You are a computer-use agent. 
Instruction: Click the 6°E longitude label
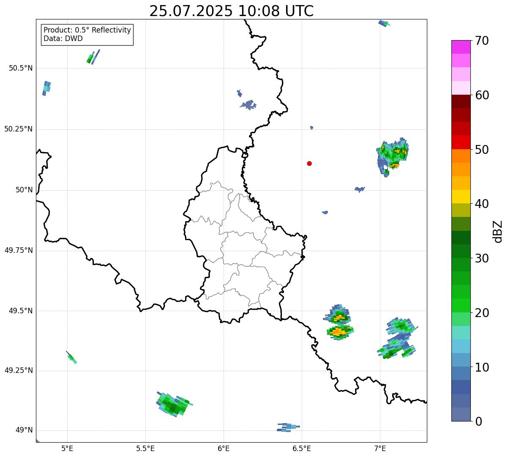(x=224, y=448)
